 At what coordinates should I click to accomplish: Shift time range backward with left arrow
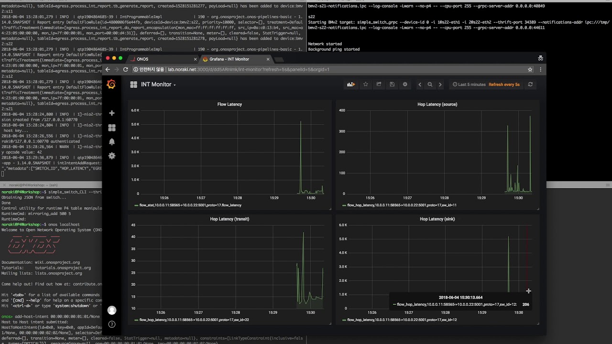[420, 85]
